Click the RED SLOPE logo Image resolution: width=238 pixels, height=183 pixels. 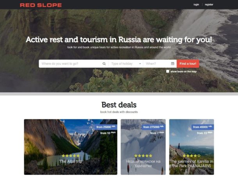[x=41, y=5]
